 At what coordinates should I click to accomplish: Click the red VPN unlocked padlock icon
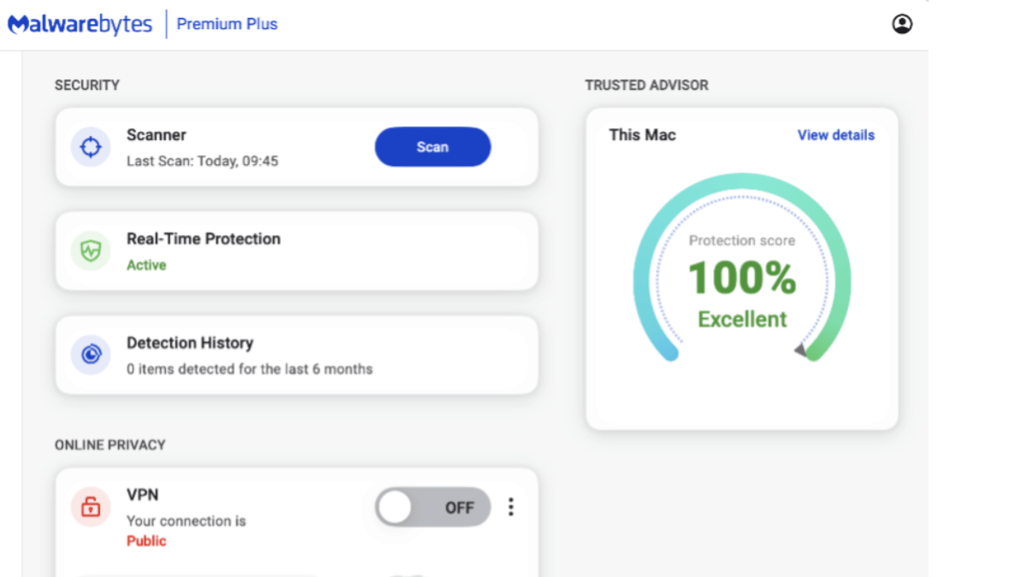click(x=91, y=507)
